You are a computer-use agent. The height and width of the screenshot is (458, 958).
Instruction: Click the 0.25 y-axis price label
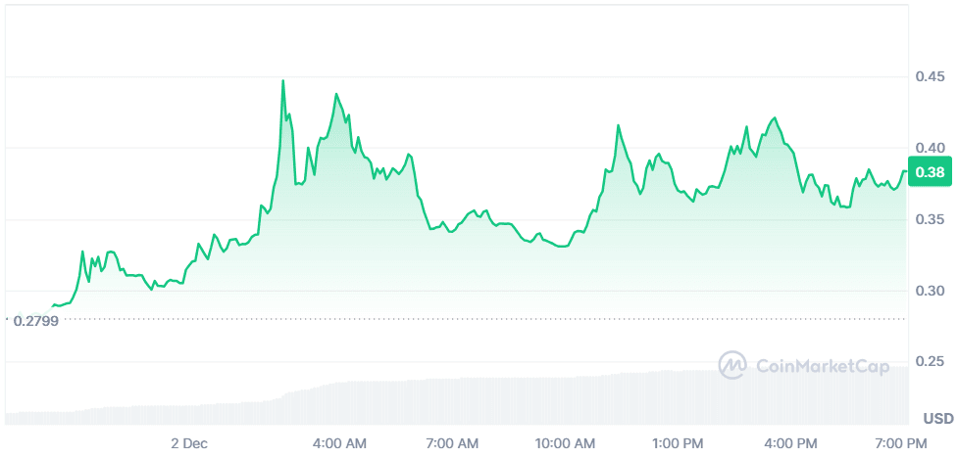point(931,363)
